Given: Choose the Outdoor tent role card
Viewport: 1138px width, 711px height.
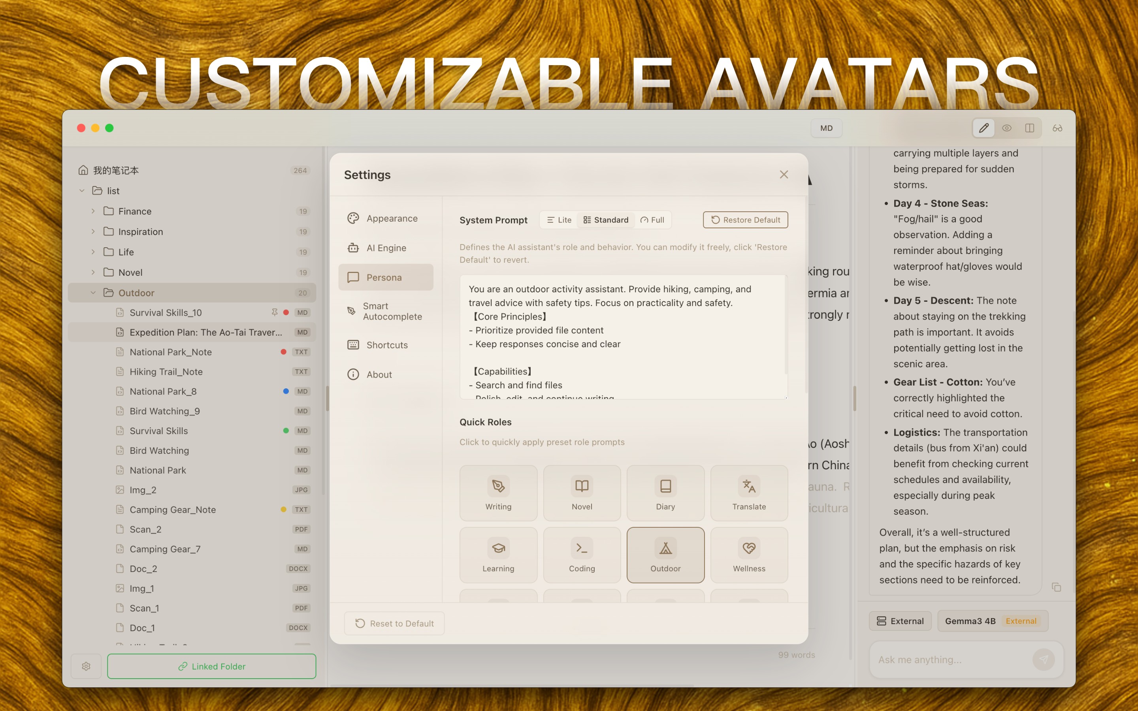Looking at the screenshot, I should click(665, 555).
